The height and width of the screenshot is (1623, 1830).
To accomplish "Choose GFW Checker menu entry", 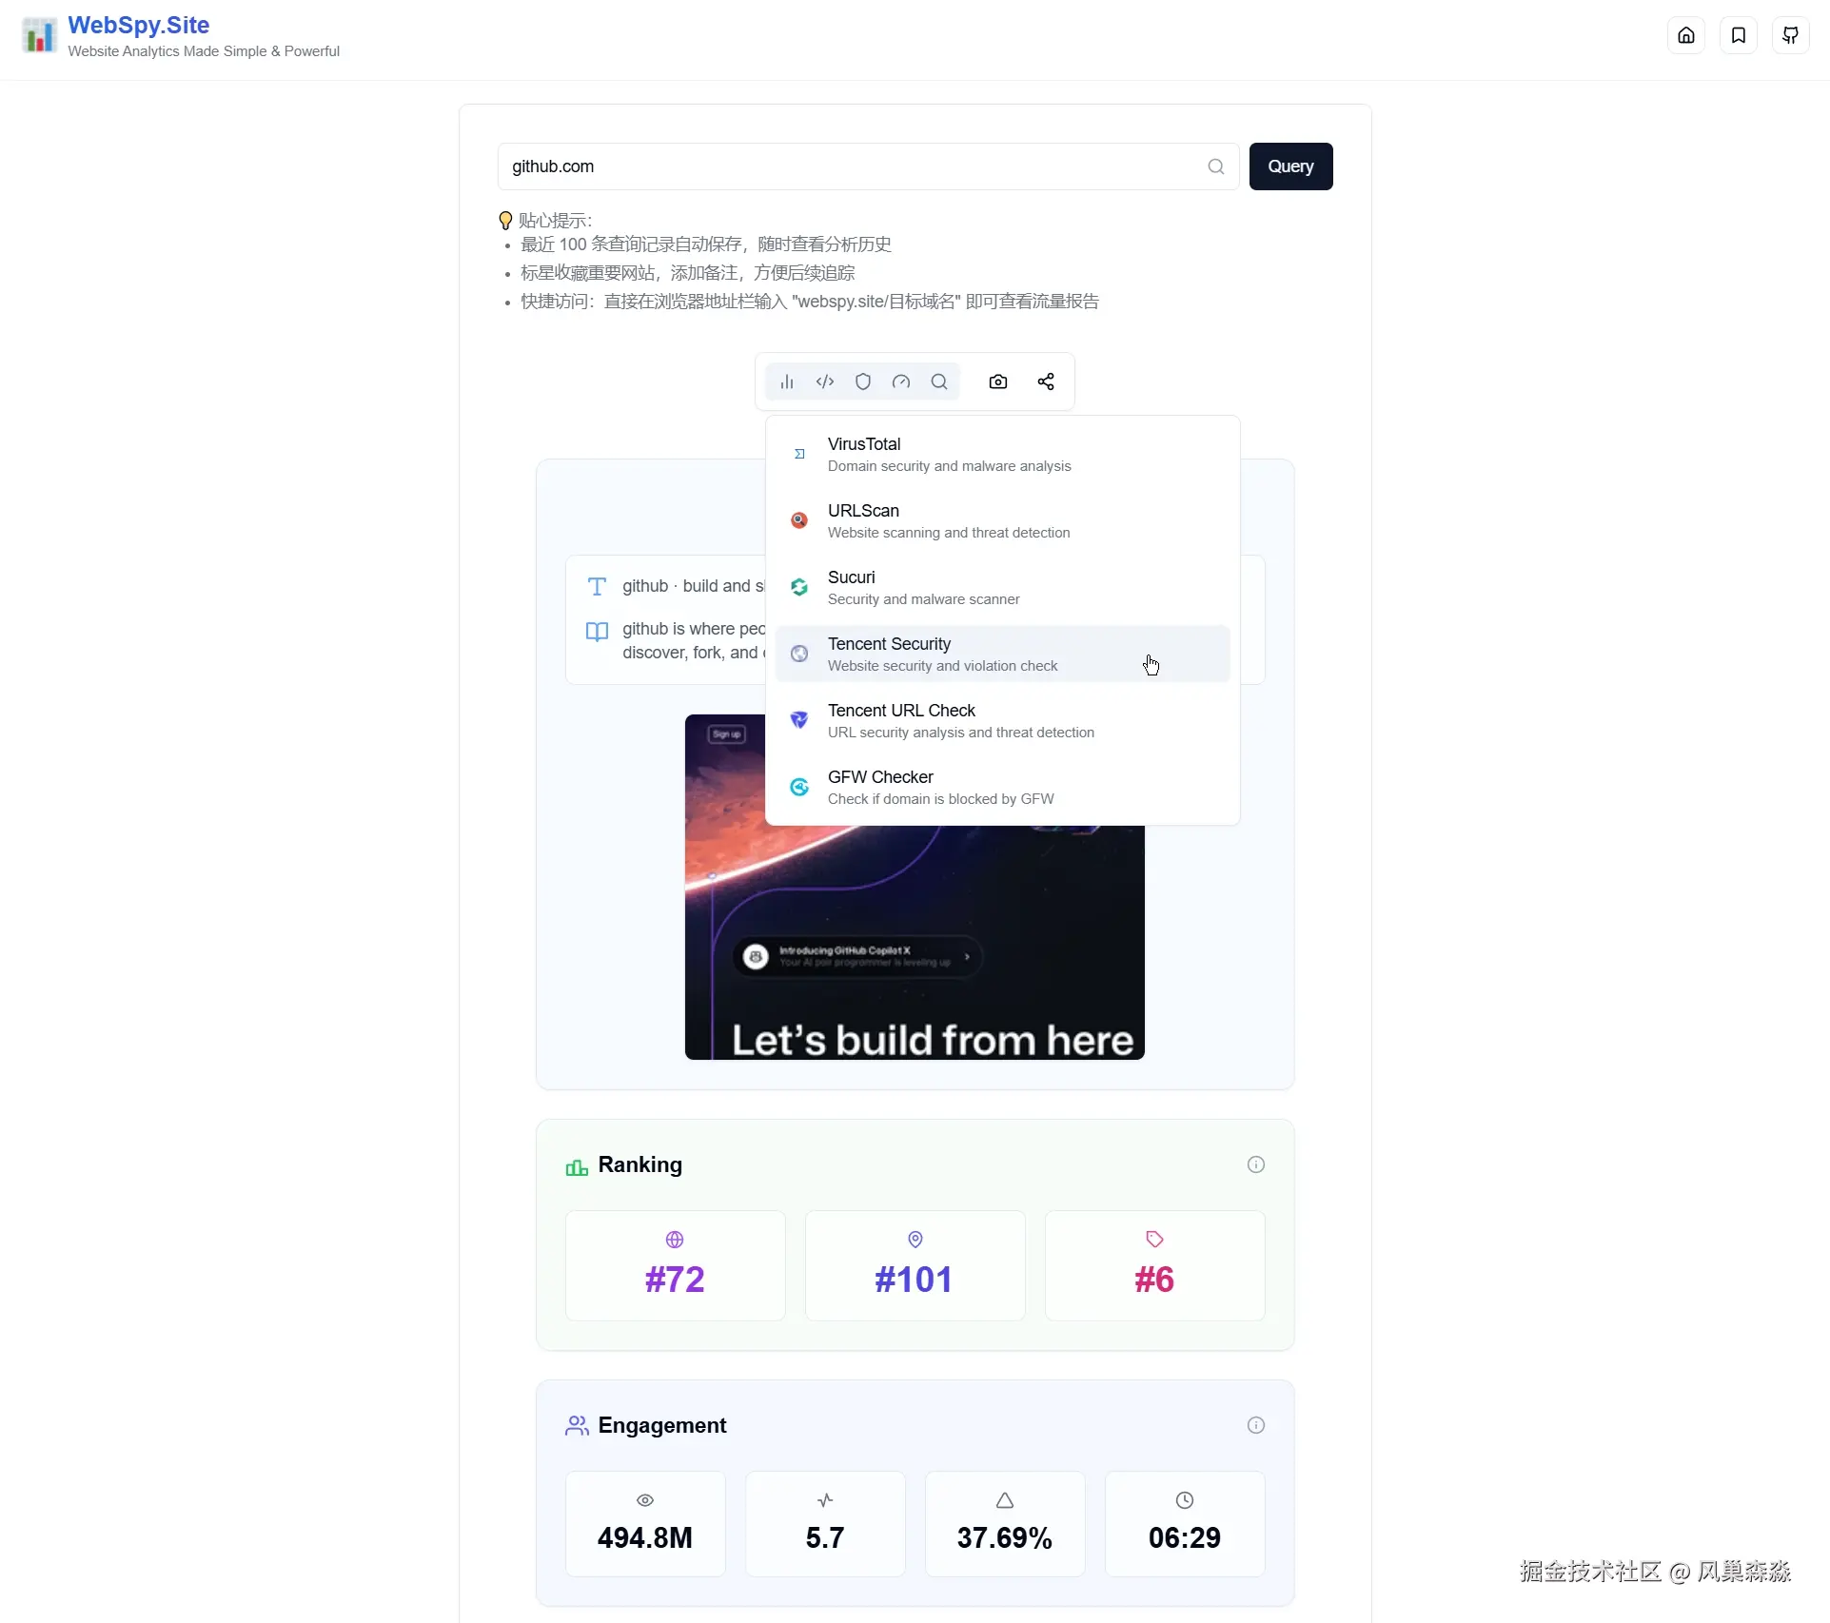I will point(1002,787).
